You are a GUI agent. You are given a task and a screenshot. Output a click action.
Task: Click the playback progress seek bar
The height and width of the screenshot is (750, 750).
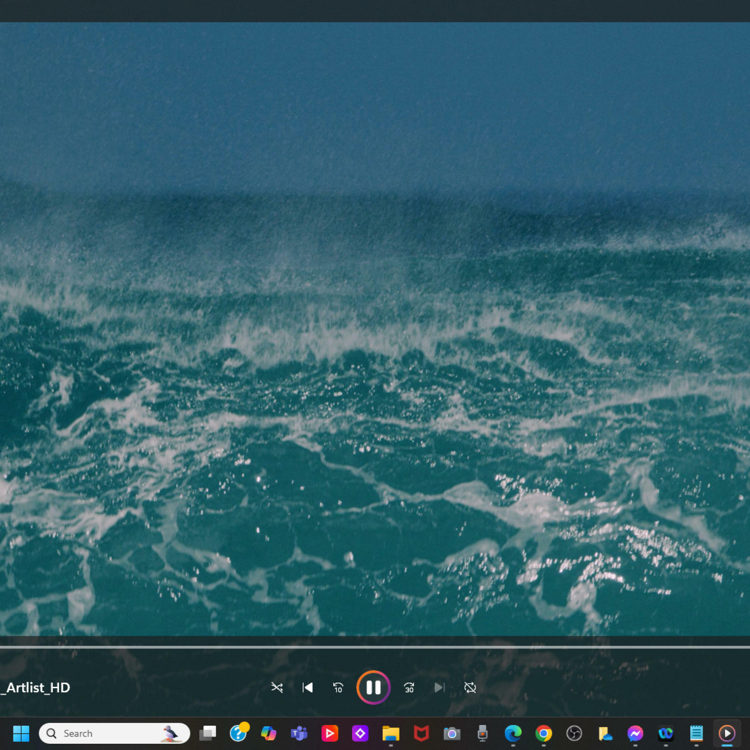(374, 647)
